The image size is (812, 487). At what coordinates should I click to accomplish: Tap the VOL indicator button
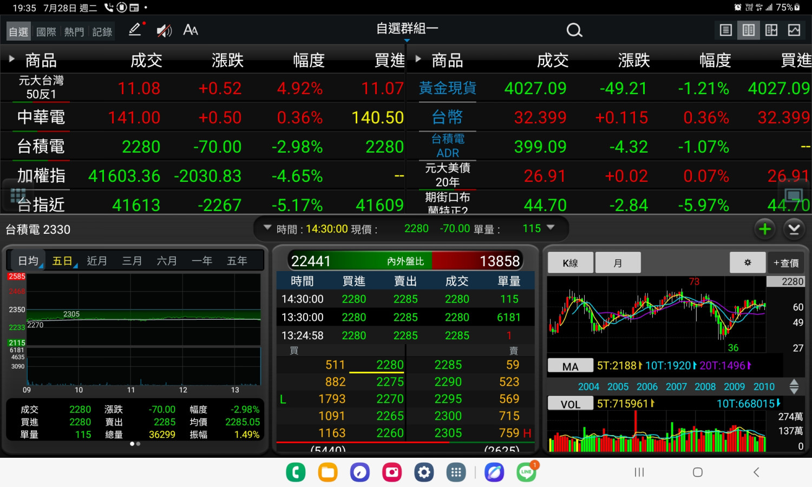(571, 404)
